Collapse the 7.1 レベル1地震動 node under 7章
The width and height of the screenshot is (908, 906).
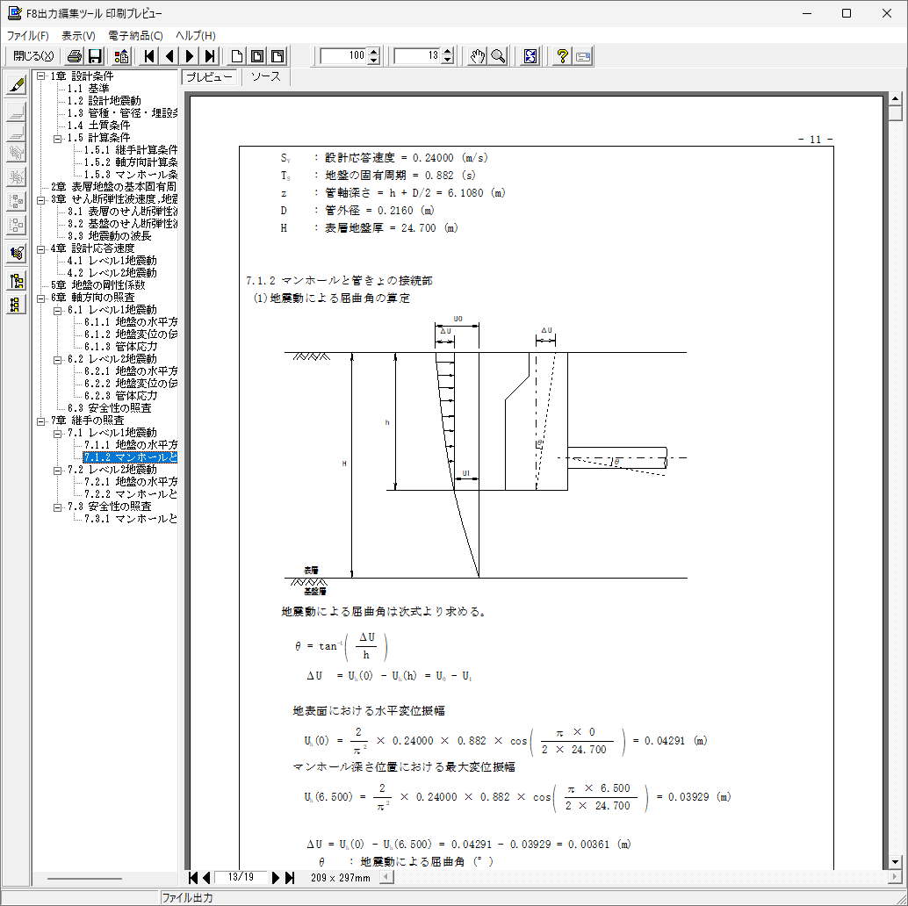coord(58,433)
